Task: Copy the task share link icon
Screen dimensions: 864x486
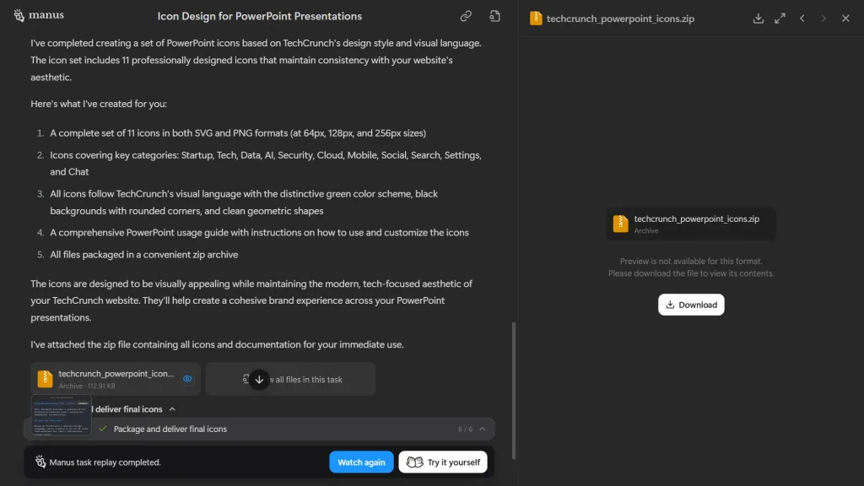Action: [x=466, y=15]
